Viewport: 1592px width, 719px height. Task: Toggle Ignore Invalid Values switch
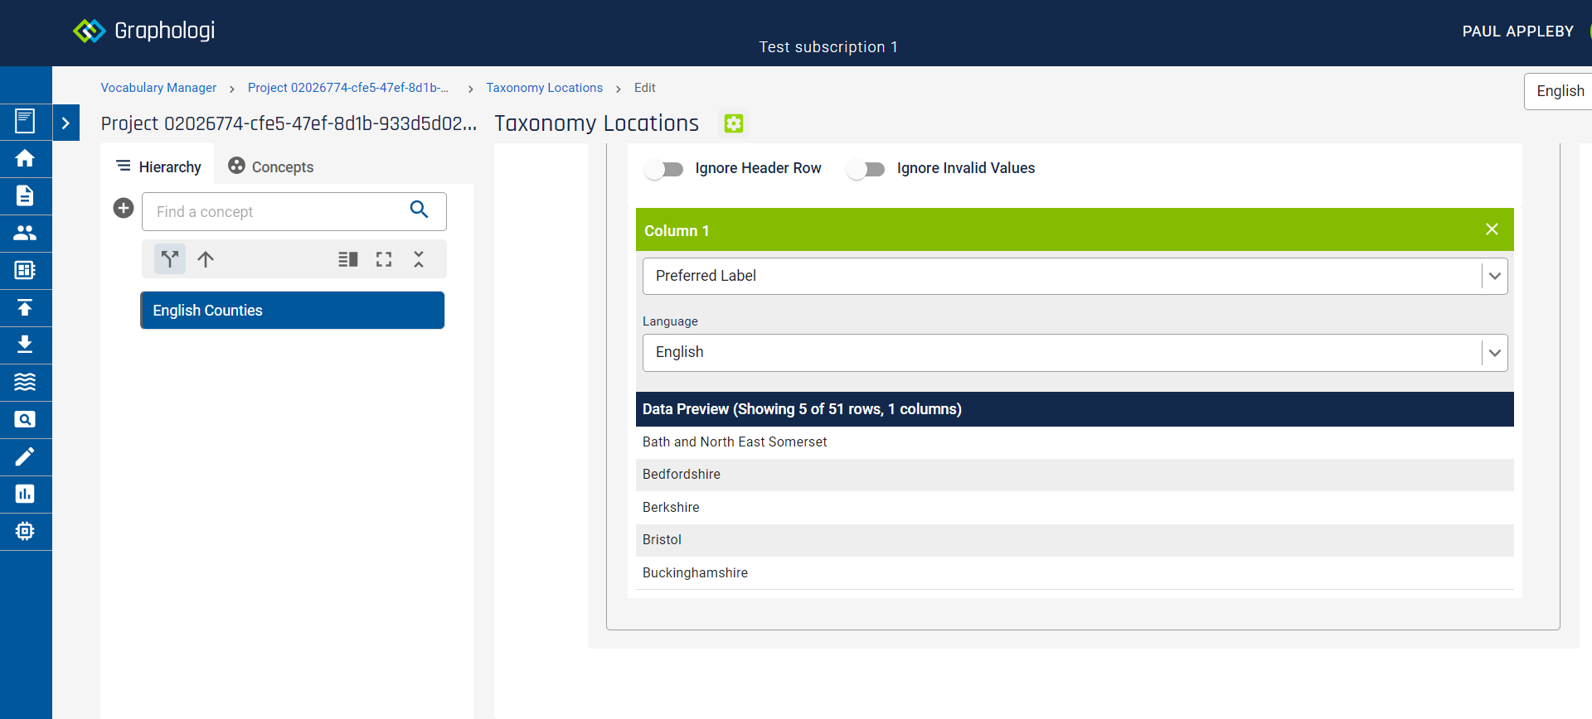[x=866, y=169]
